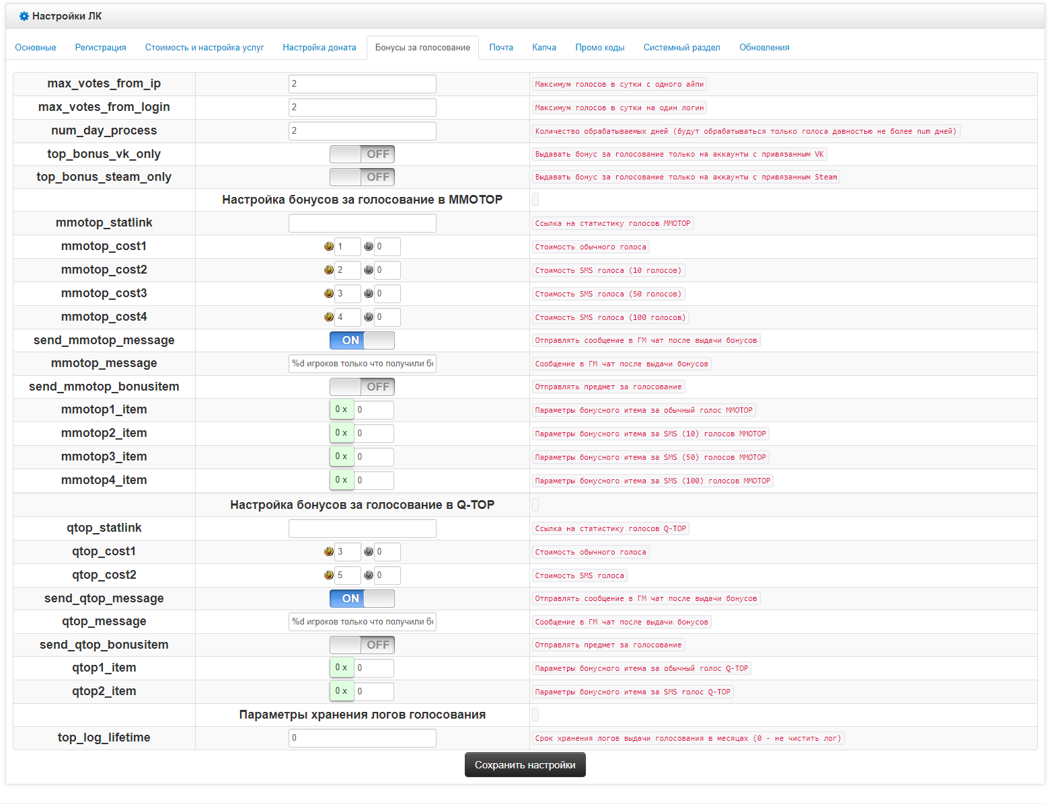Click the 'Ссылка на статистику голосов MMOTOP' hint
Image resolution: width=1050 pixels, height=804 pixels.
613,223
